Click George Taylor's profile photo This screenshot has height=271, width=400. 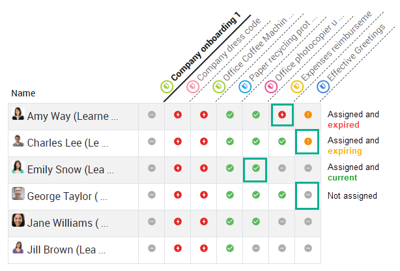click(18, 193)
